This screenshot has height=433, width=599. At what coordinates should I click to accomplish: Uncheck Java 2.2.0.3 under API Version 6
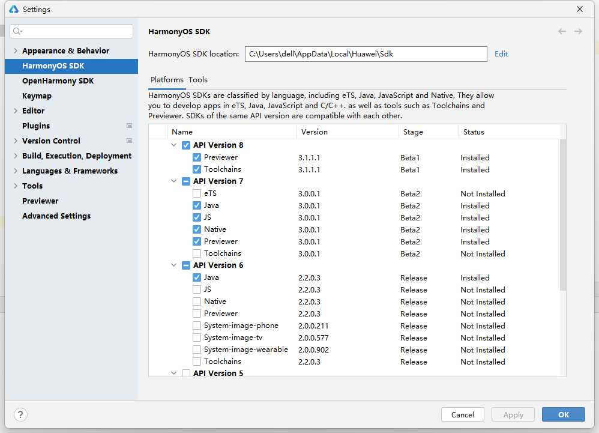click(197, 277)
